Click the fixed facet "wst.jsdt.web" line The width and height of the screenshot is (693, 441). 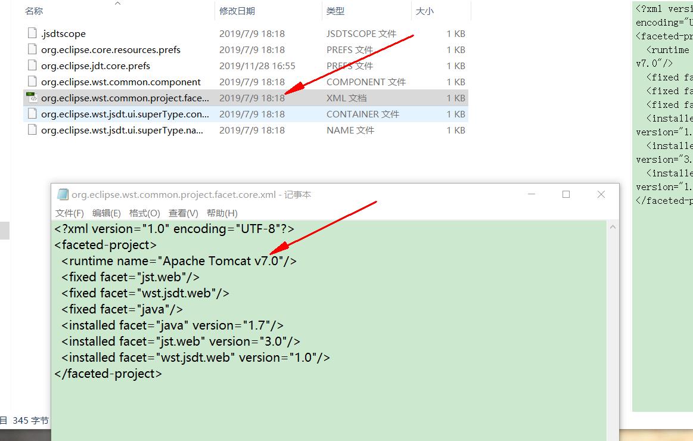(145, 293)
